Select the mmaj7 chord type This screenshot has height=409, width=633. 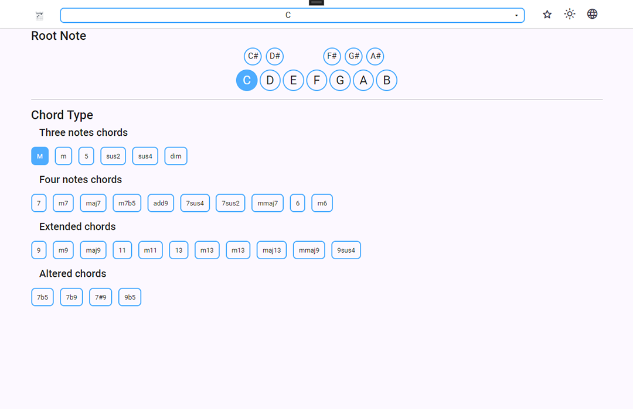267,203
